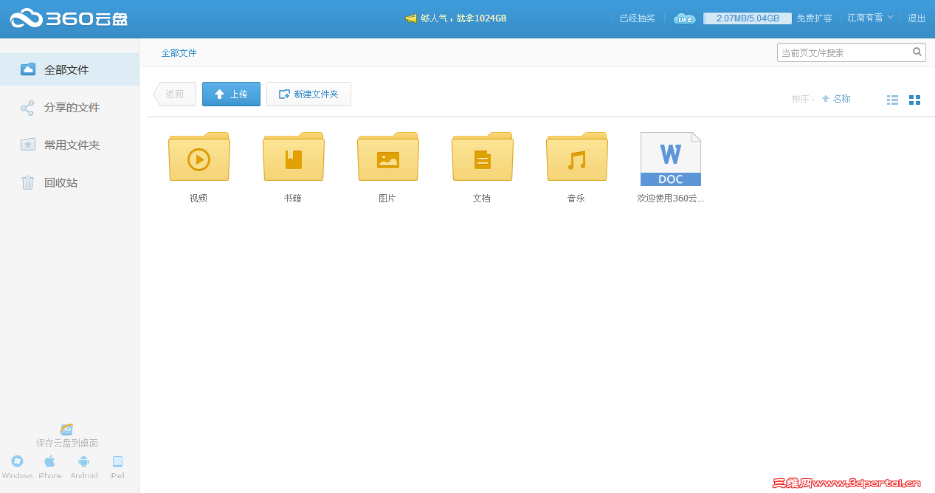
Task: Click the 视频 folder name label
Action: coord(199,199)
